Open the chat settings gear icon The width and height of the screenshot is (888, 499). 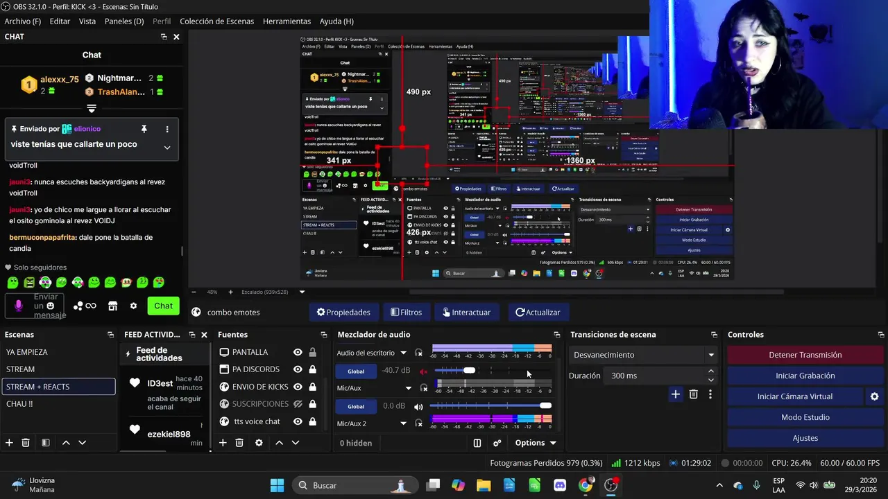[133, 306]
